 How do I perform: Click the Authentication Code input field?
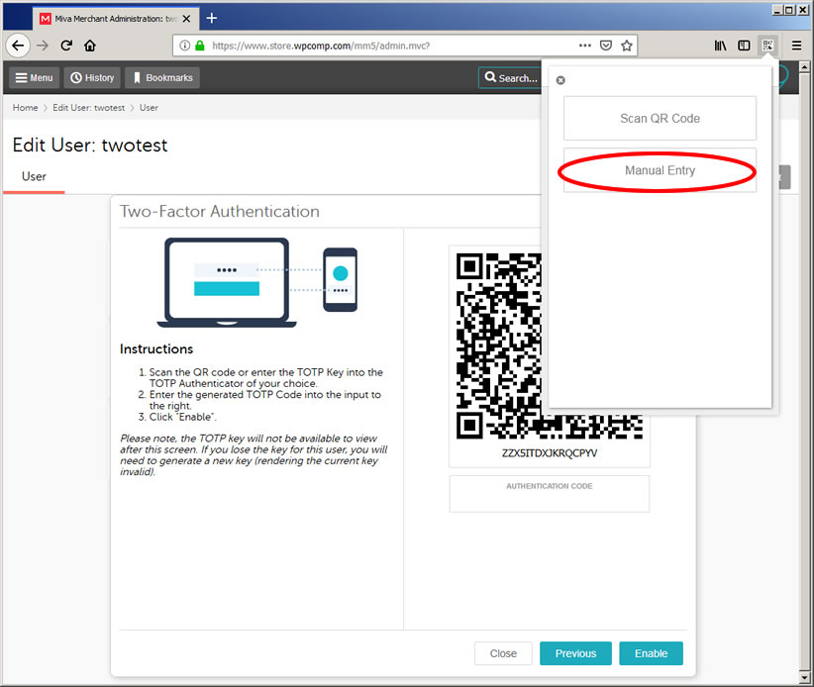(x=550, y=499)
